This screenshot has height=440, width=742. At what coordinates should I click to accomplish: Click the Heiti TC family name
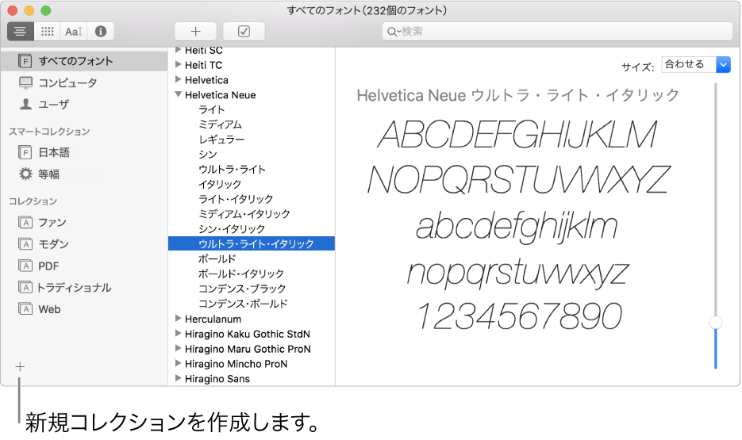[x=203, y=65]
